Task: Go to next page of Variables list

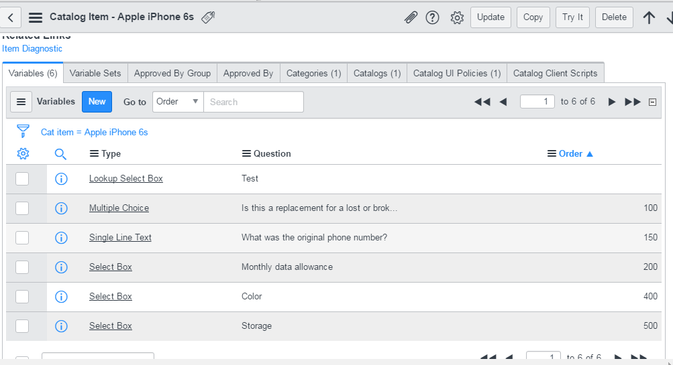Action: point(612,102)
